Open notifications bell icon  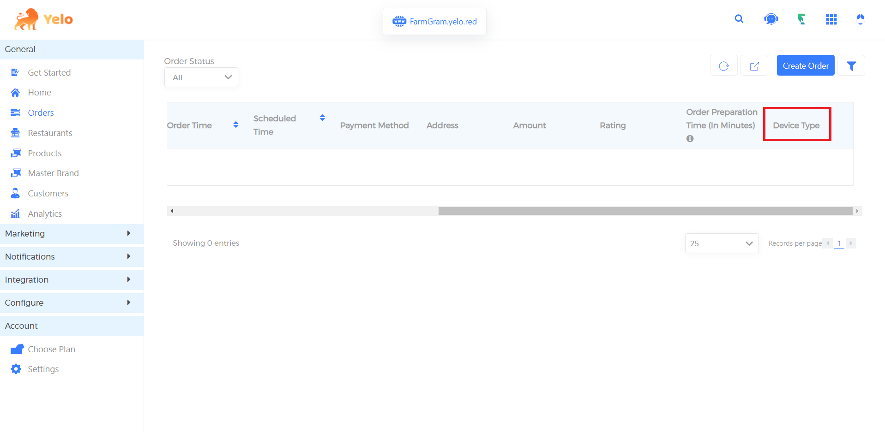point(860,19)
